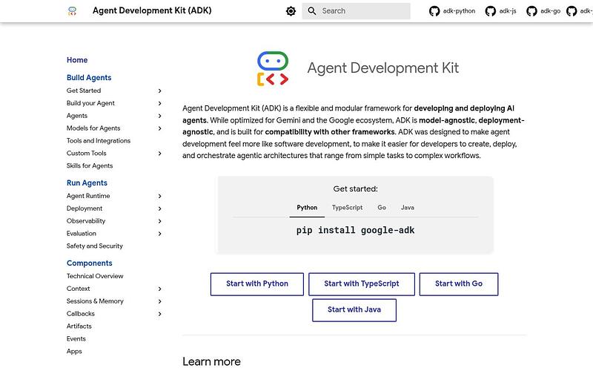Expand the Agents chevron in sidebar

point(159,116)
